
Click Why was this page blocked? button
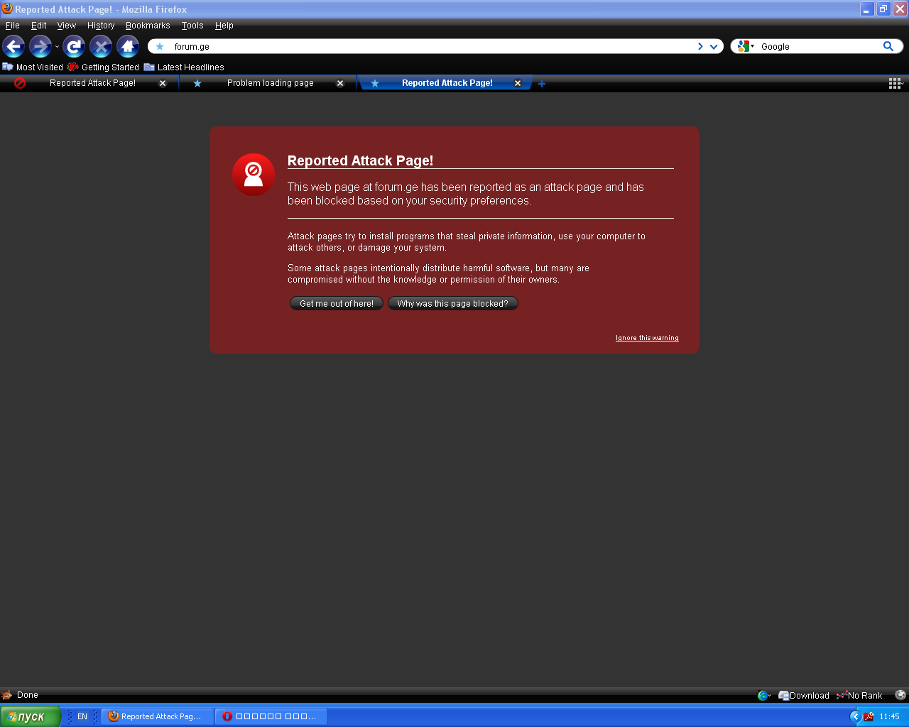pyautogui.click(x=453, y=304)
